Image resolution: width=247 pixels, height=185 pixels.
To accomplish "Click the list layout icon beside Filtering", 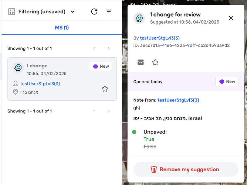I will point(11,11).
